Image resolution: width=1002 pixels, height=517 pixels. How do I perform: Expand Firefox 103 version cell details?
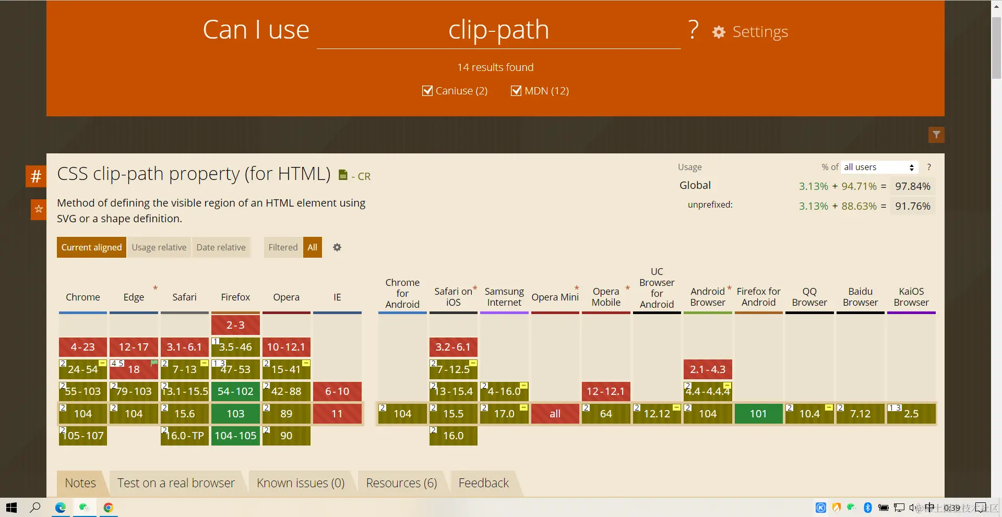click(x=235, y=414)
